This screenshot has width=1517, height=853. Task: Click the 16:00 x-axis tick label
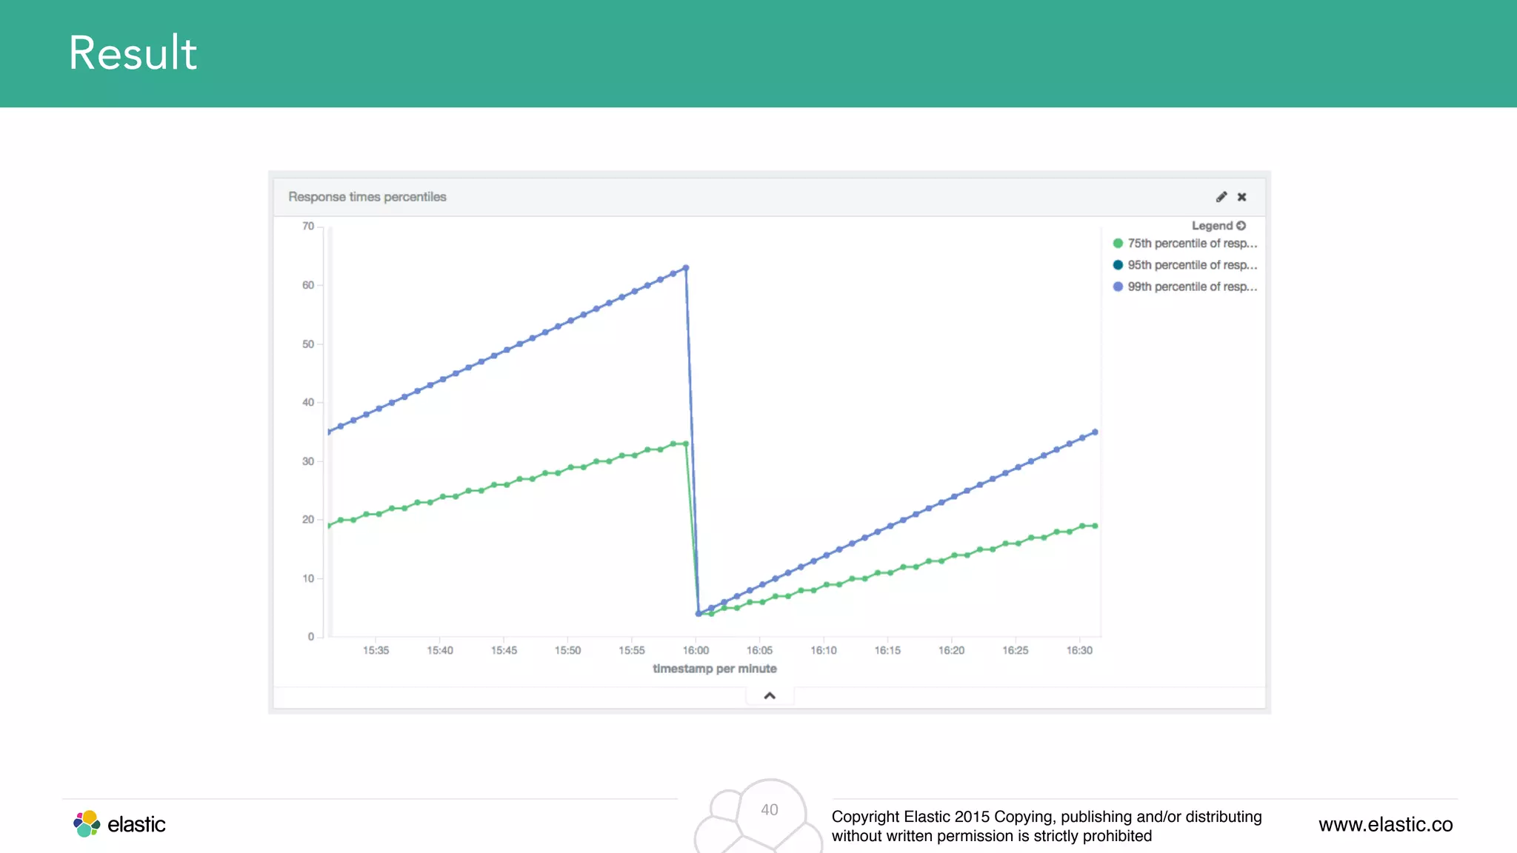point(696,651)
